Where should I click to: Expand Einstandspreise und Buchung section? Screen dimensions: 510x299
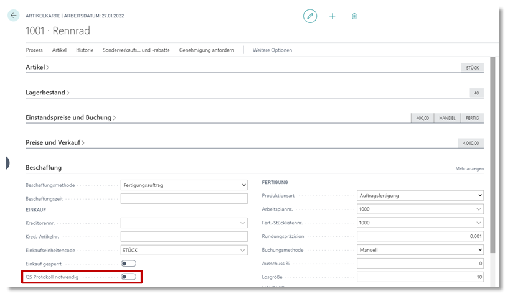70,117
